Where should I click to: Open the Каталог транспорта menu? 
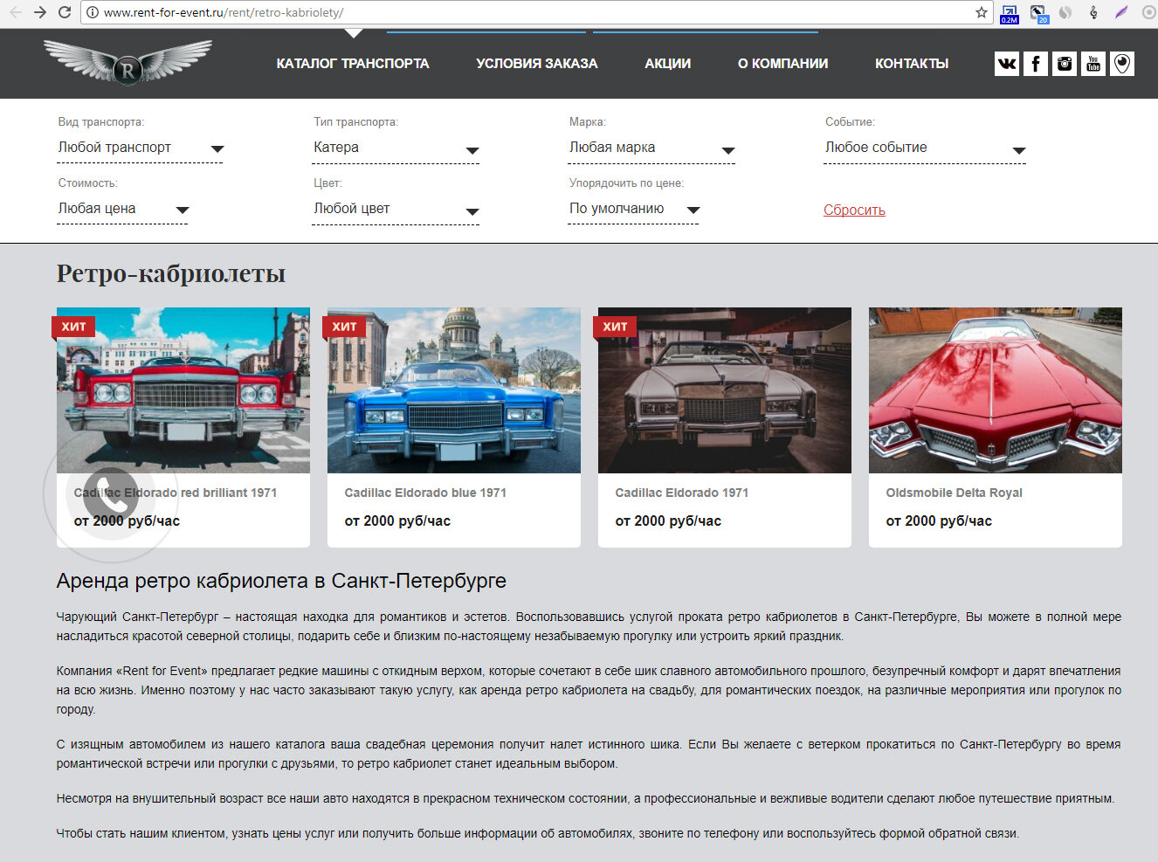click(353, 64)
